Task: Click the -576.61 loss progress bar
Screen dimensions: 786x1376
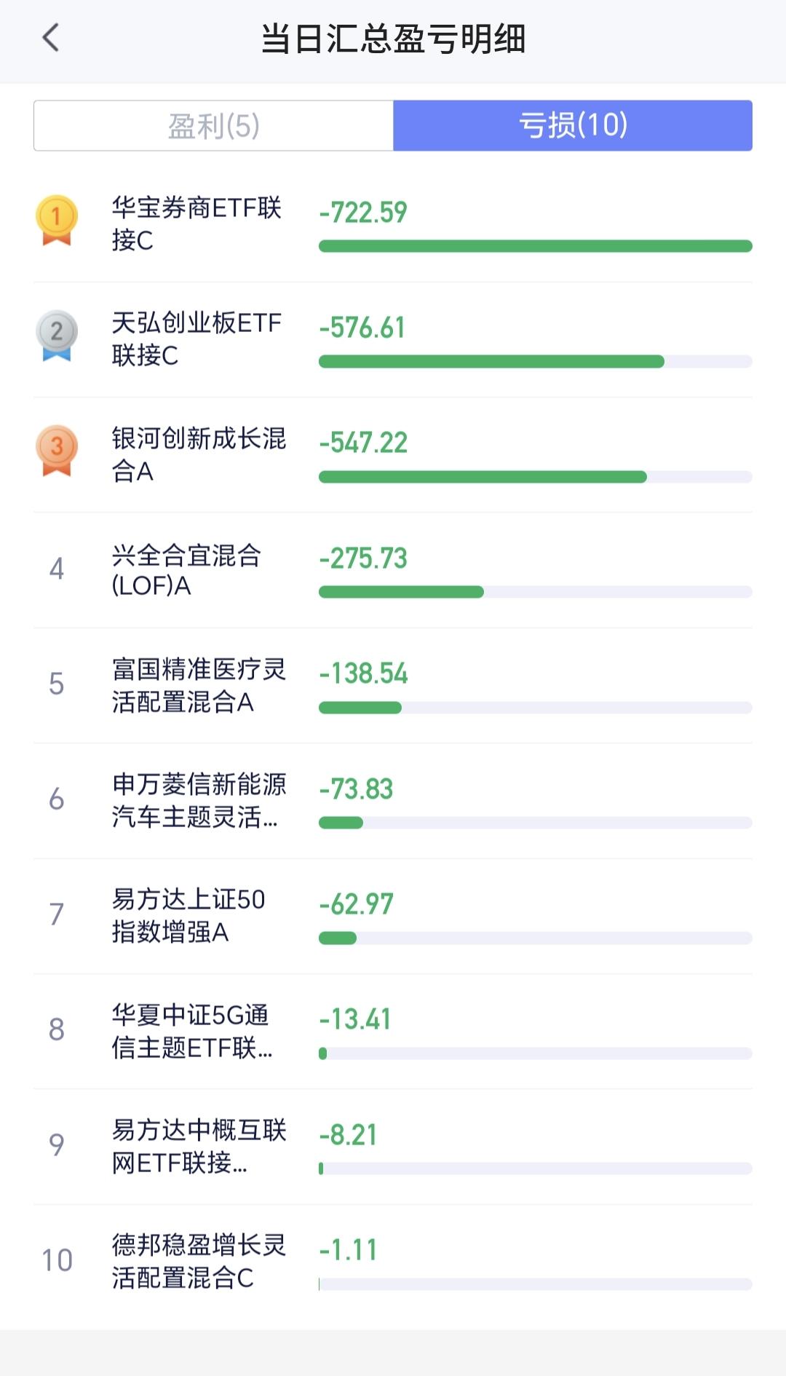Action: pos(536,361)
